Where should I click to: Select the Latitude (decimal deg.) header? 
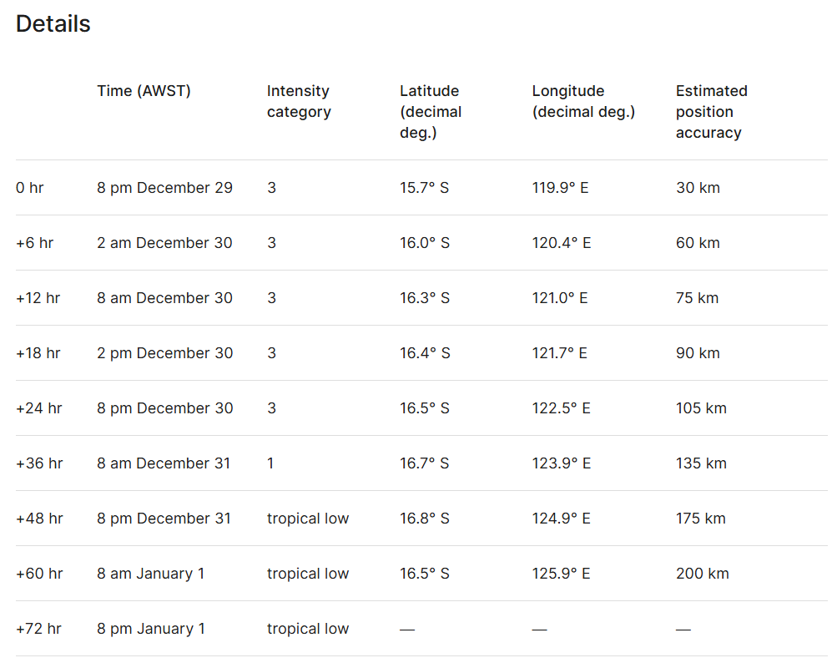point(431,111)
